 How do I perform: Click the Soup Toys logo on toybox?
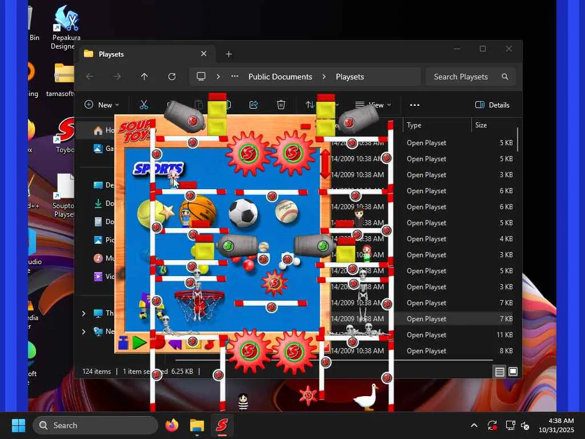point(134,131)
